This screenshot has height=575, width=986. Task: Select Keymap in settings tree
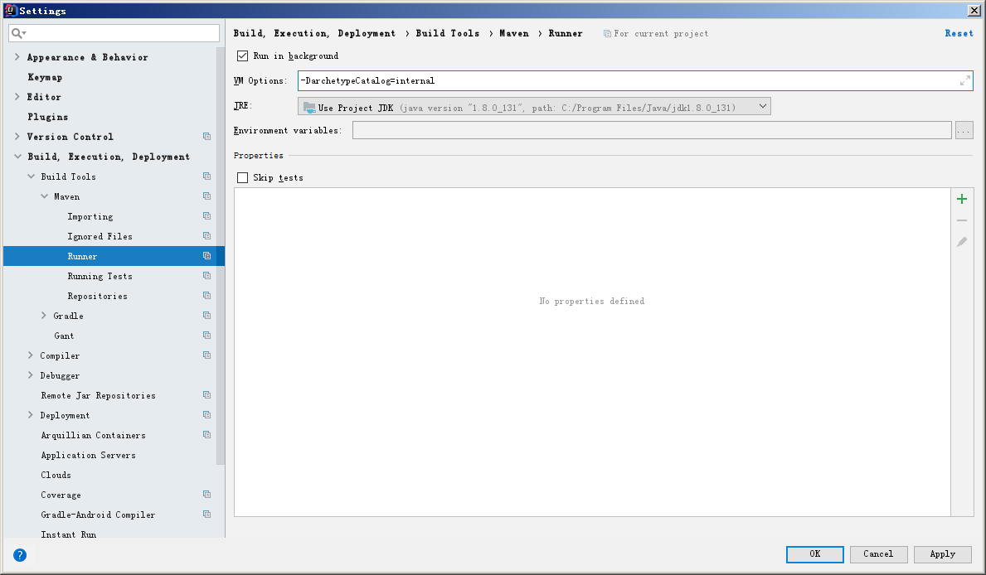[x=45, y=77]
